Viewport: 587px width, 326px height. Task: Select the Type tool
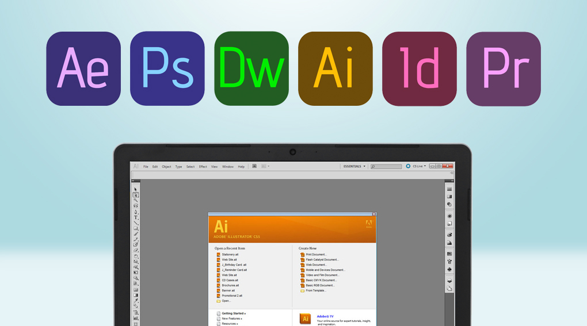(135, 217)
